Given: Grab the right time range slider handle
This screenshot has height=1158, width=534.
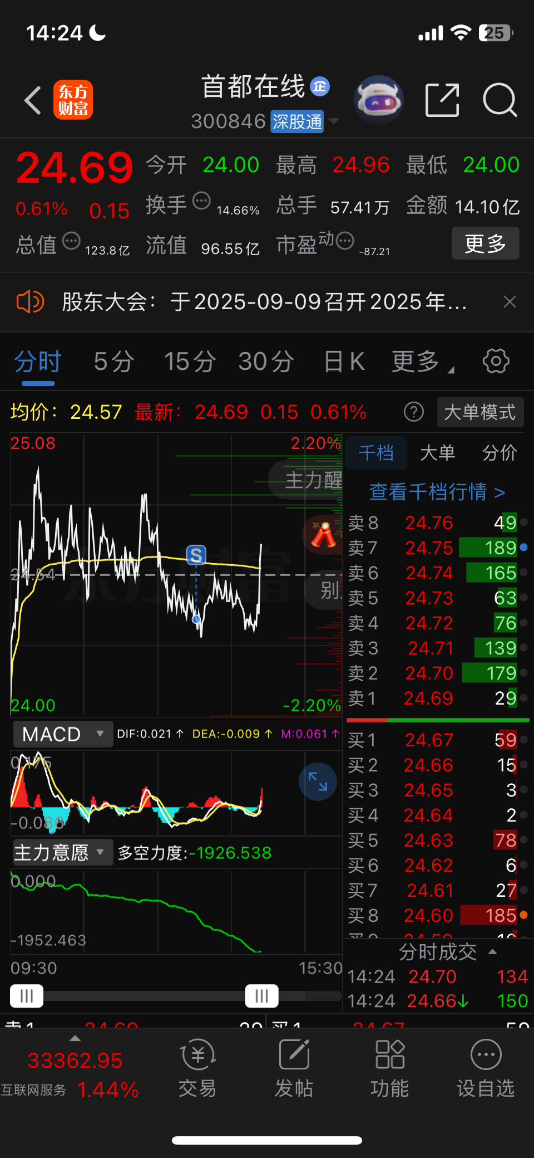Looking at the screenshot, I should pos(262,996).
